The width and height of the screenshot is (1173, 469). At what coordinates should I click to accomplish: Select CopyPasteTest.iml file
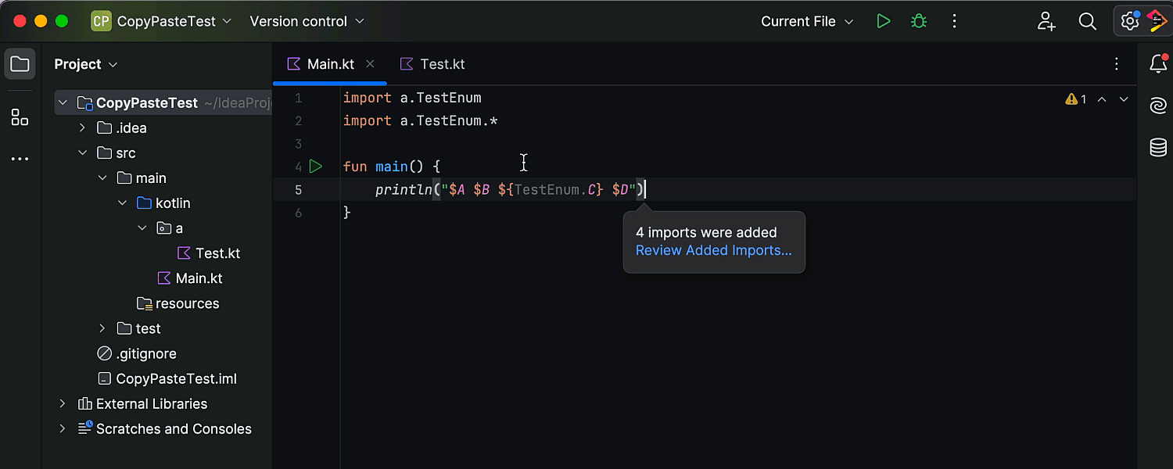[167, 378]
